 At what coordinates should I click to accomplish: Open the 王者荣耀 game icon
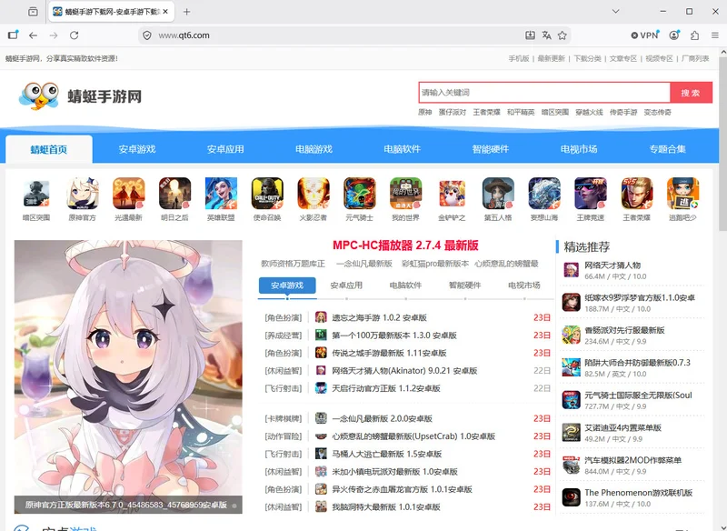pyautogui.click(x=637, y=194)
